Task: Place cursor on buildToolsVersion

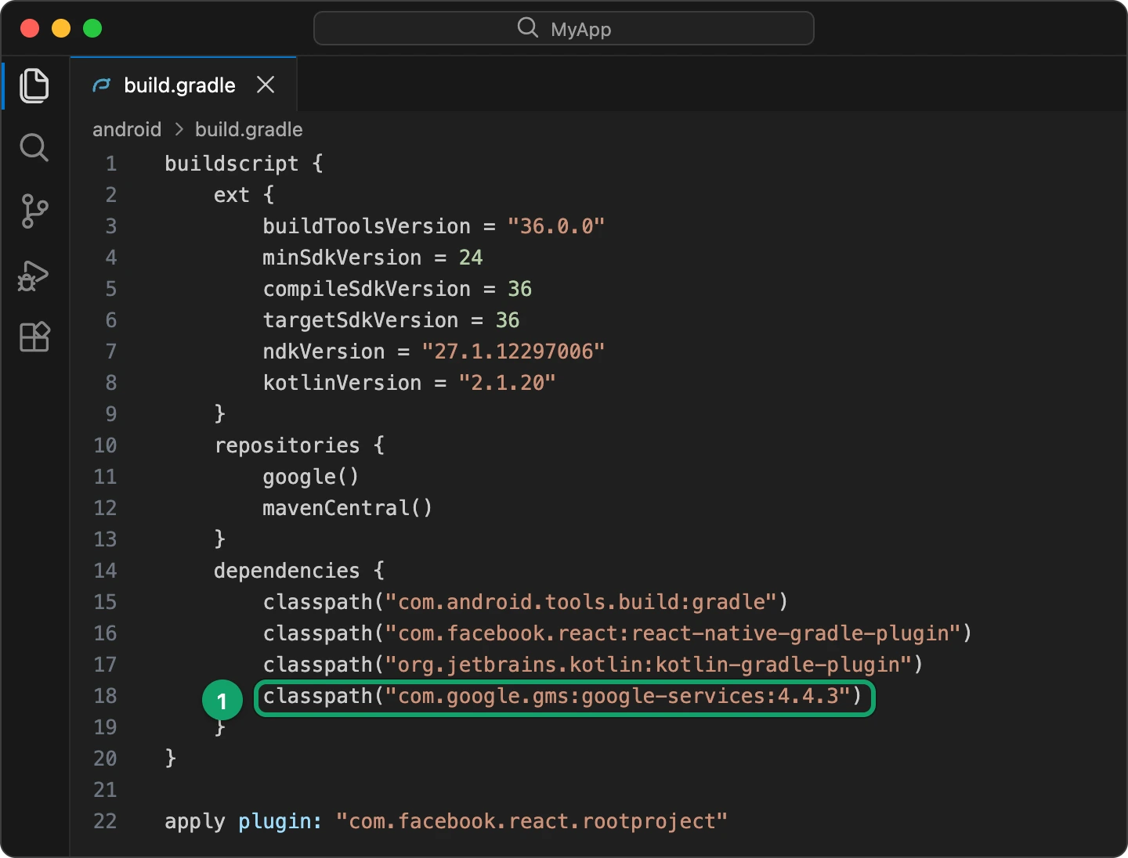Action: pos(367,226)
